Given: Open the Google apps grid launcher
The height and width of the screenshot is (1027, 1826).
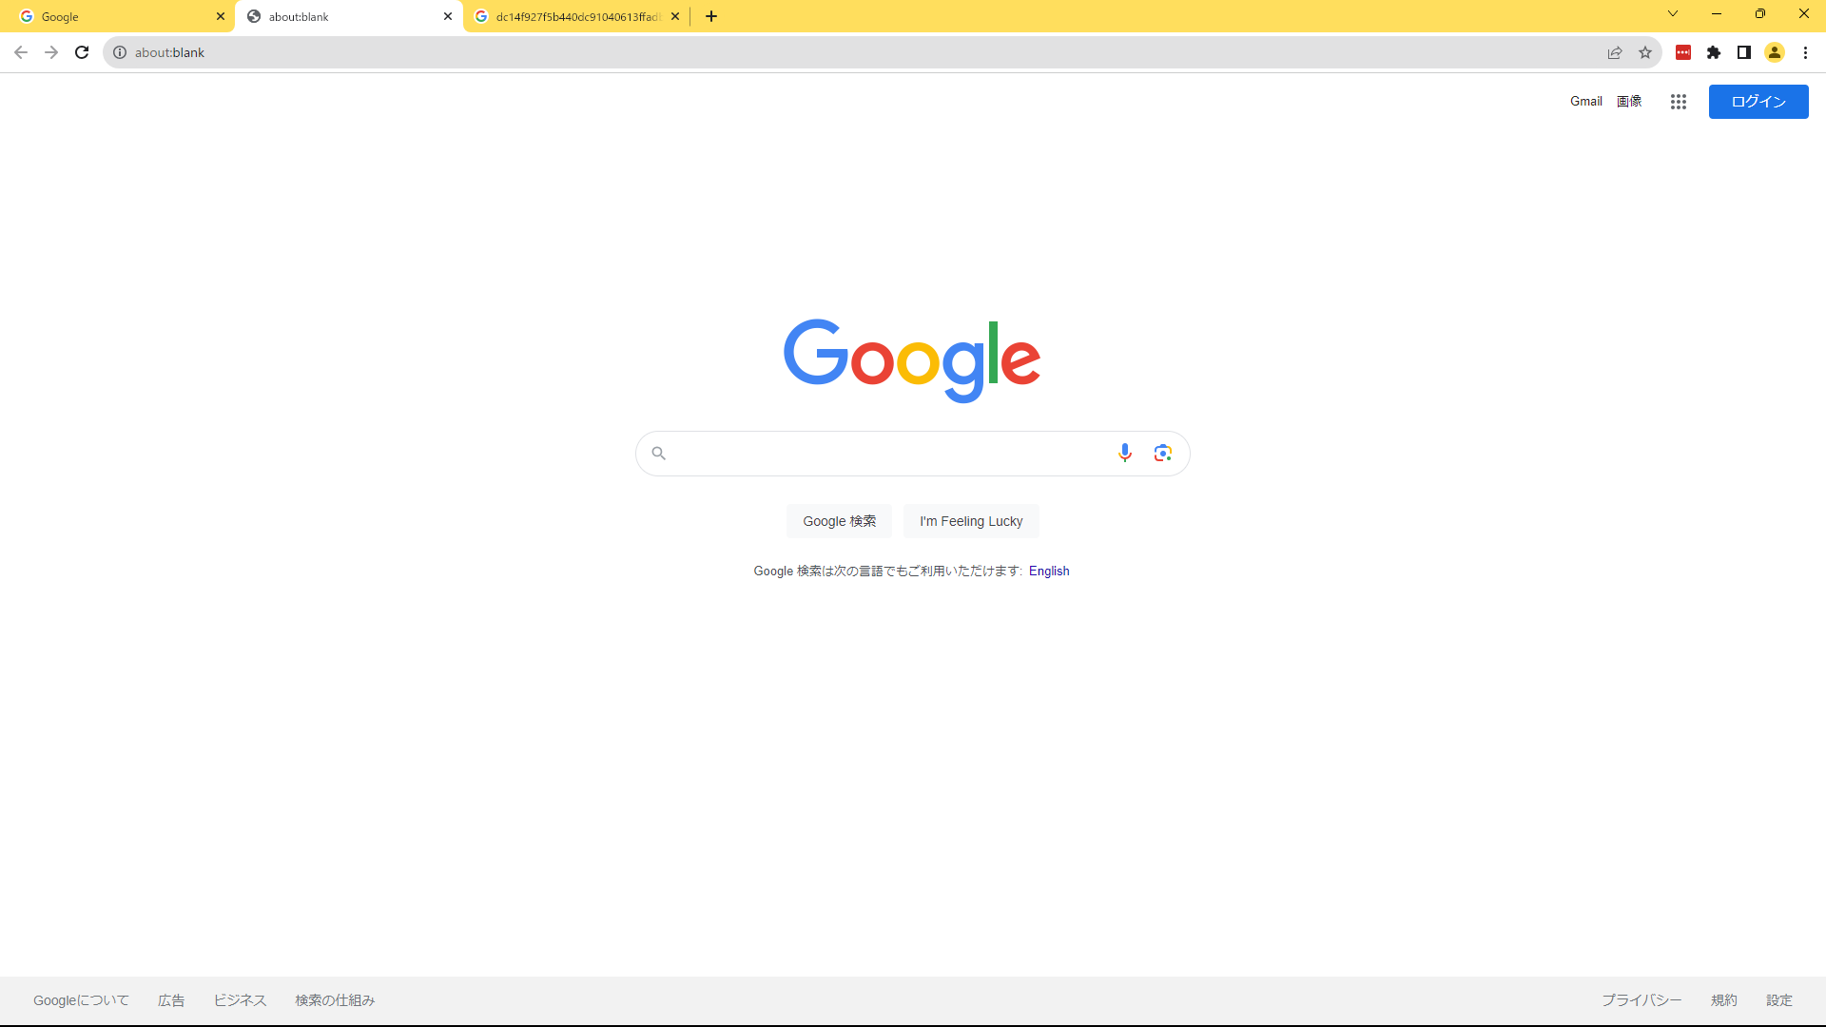Looking at the screenshot, I should coord(1678,102).
